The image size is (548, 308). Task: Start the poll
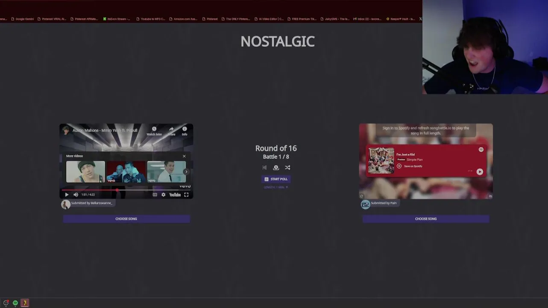click(x=276, y=179)
